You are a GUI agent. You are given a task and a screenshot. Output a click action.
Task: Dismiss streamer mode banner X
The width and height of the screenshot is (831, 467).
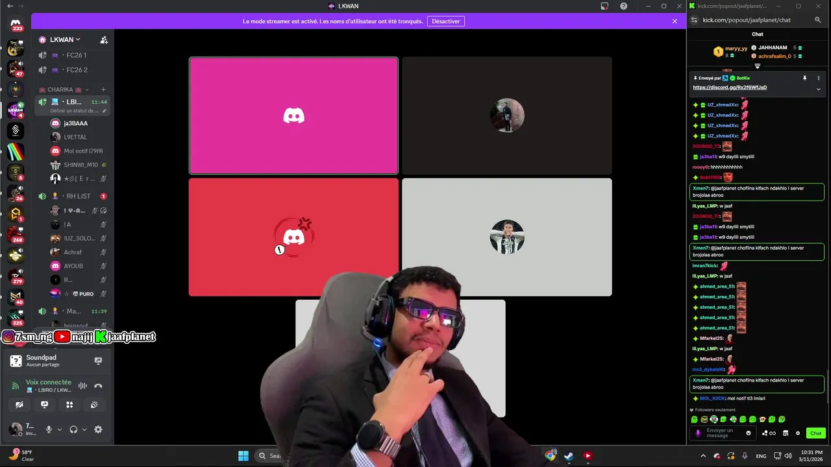(675, 21)
